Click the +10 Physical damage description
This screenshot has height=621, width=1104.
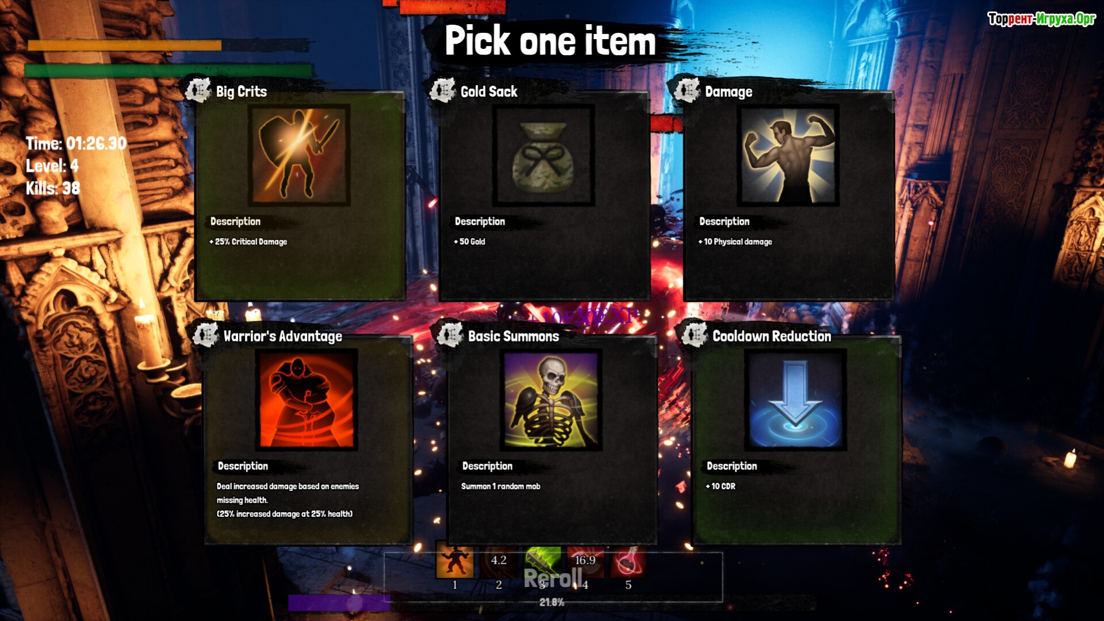pos(735,241)
